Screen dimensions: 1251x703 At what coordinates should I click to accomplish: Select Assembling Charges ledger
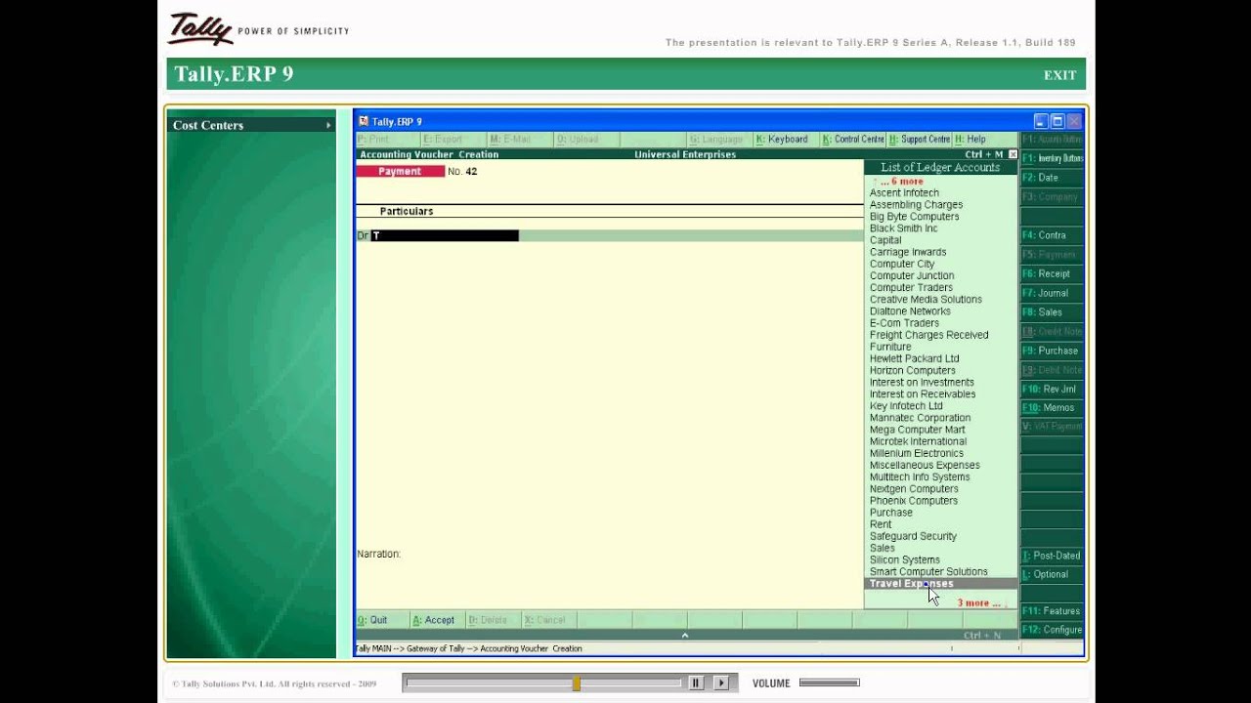point(916,205)
